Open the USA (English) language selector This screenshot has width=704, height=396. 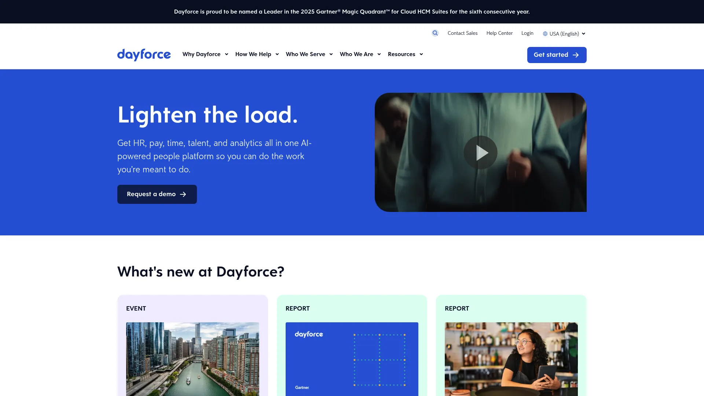click(564, 34)
